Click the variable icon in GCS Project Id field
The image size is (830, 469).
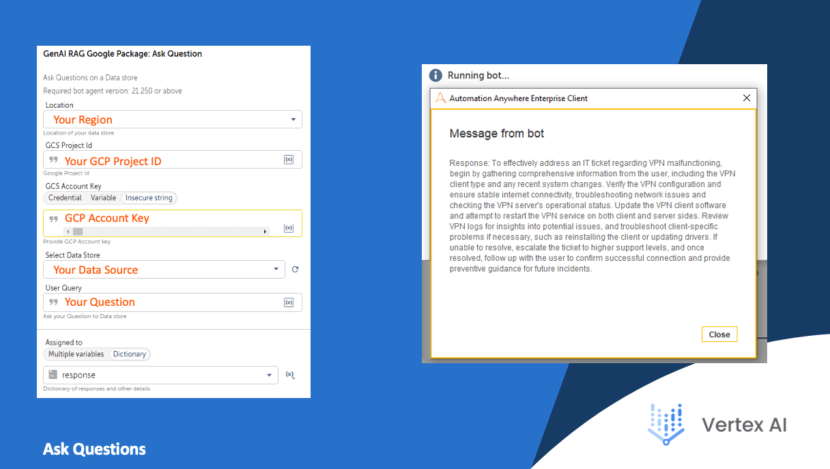pos(289,159)
